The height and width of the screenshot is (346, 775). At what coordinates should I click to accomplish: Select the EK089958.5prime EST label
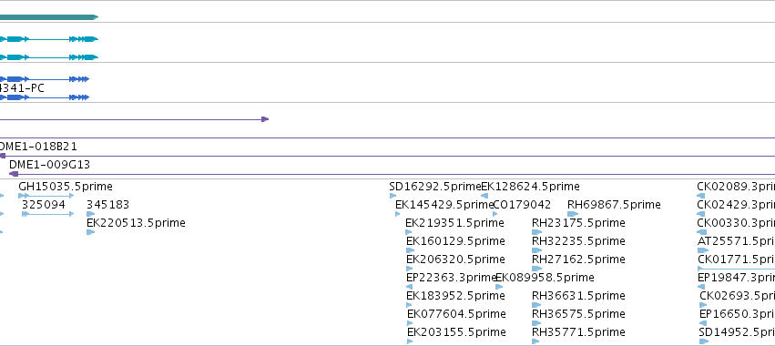click(x=545, y=278)
